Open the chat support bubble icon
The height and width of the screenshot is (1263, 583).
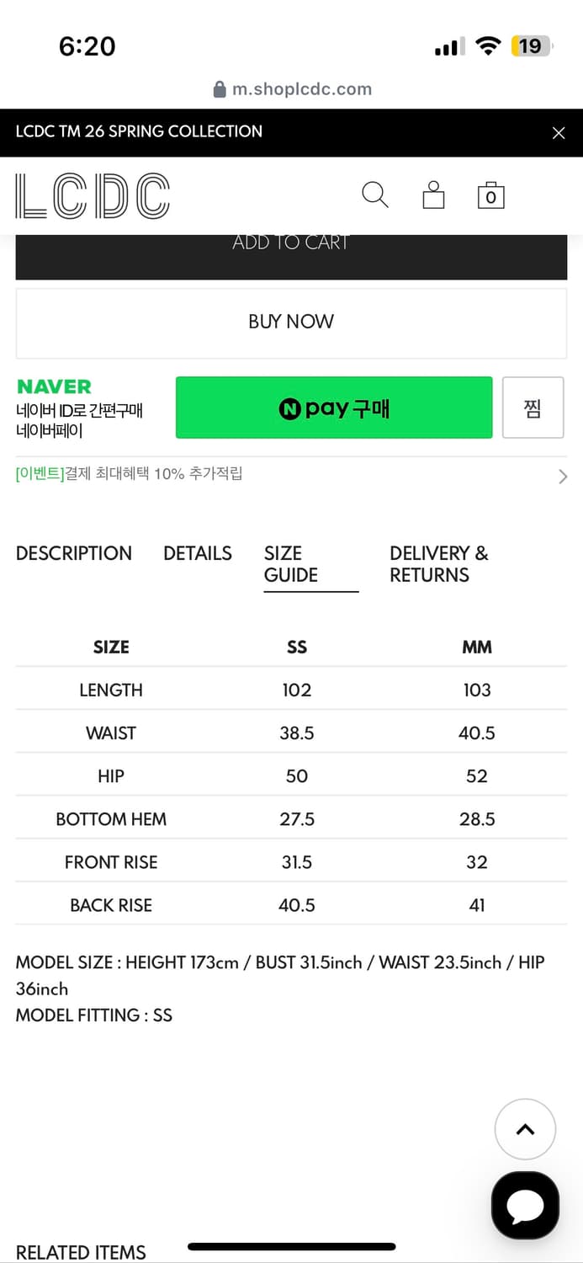pyautogui.click(x=525, y=1204)
